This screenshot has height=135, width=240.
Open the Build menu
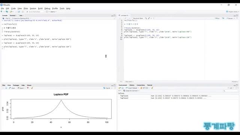[x=40, y=8]
